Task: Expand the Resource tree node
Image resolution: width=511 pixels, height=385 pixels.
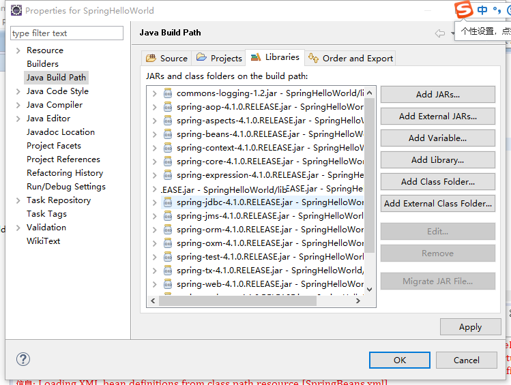Action: 18,50
